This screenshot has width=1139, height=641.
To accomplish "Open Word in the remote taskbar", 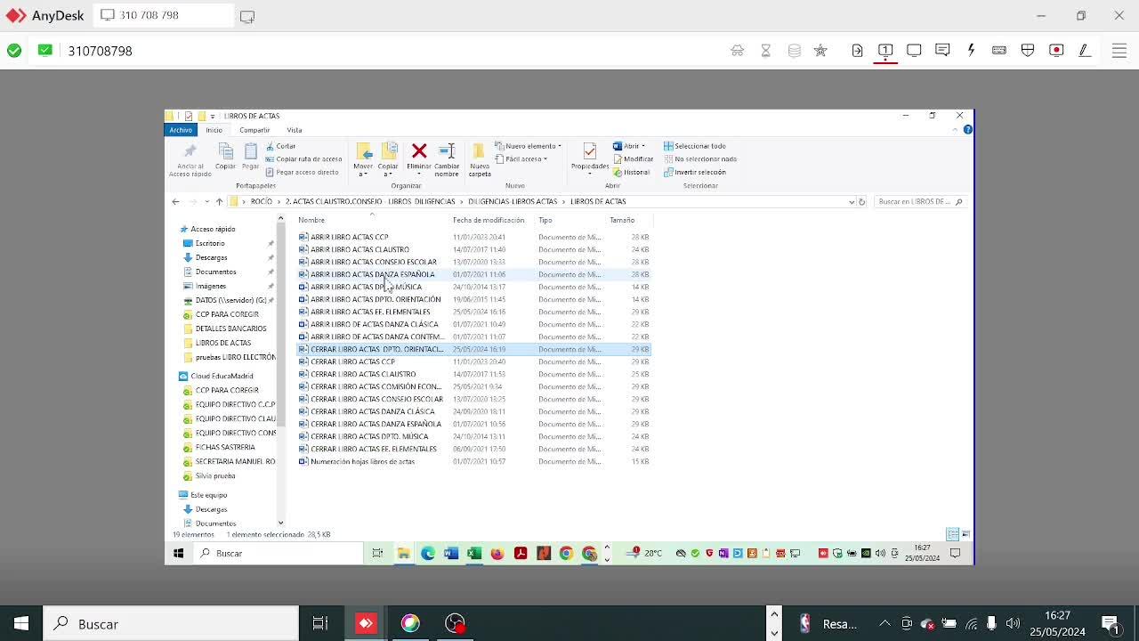I will click(x=451, y=554).
